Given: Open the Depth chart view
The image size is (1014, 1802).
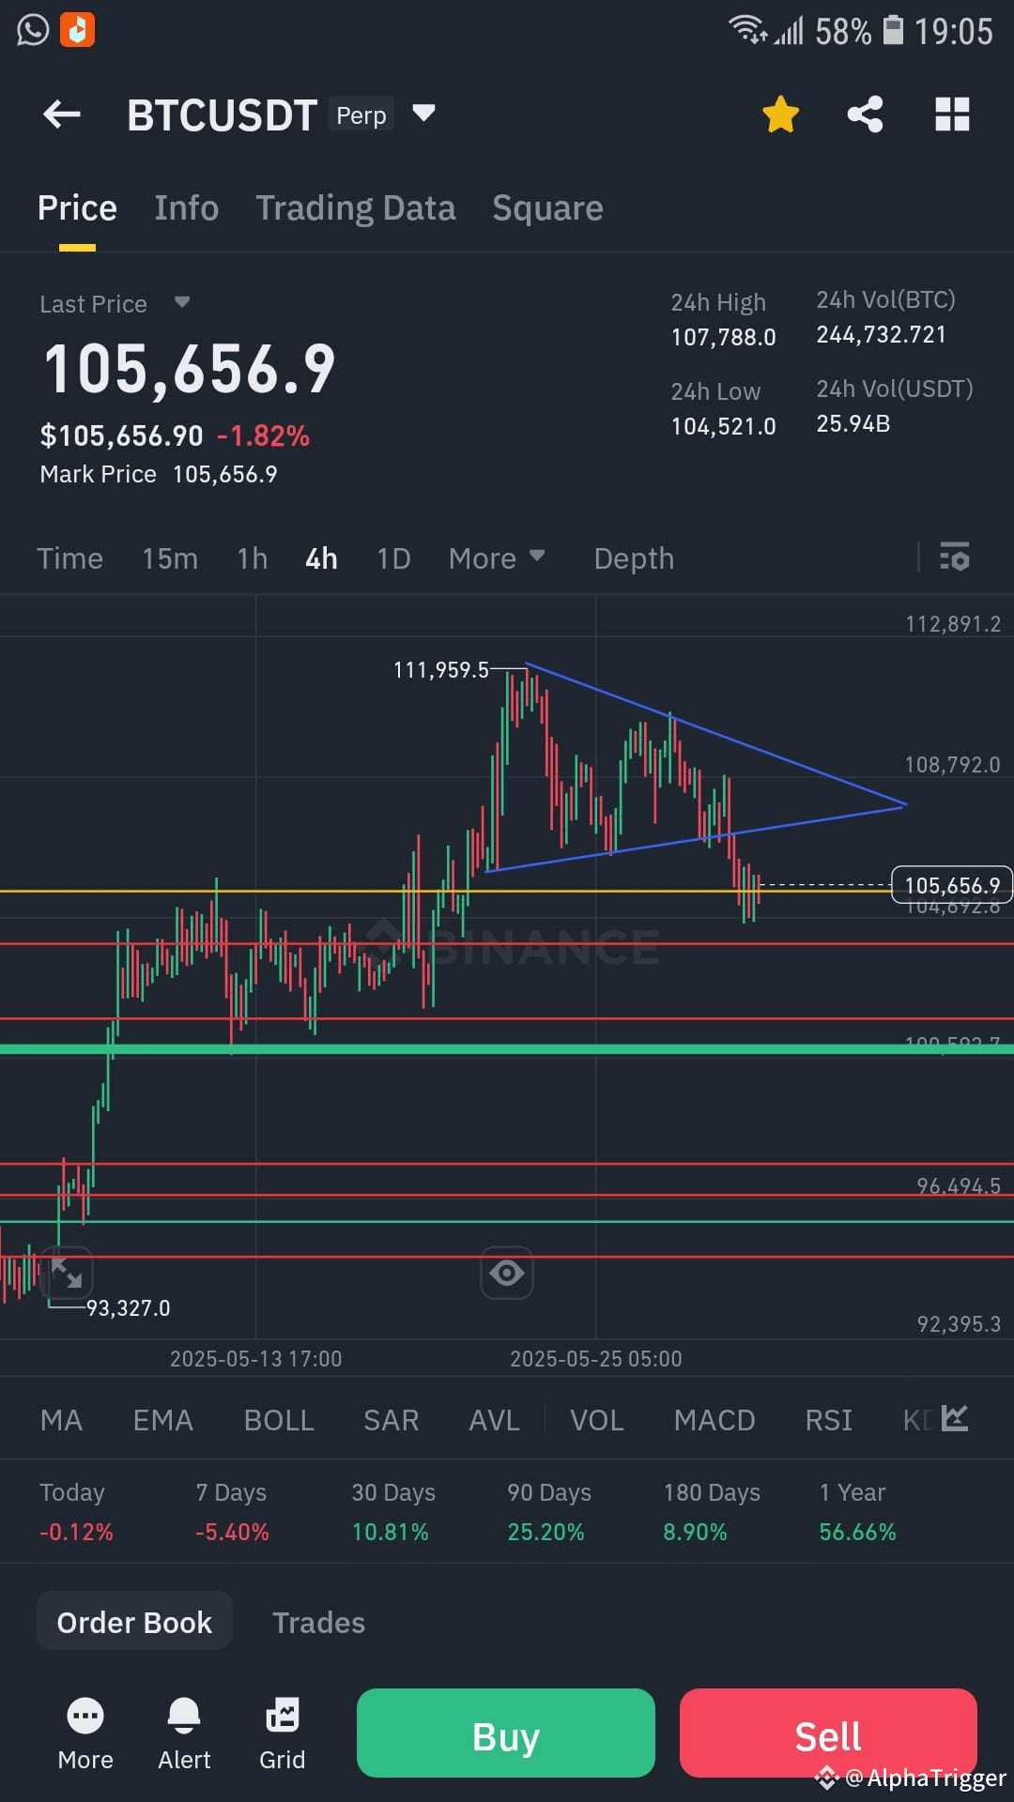Looking at the screenshot, I should coord(635,558).
